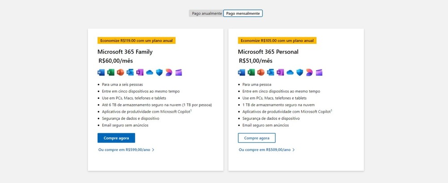Click the Defender shield icon in Personal plan
The image size is (448, 183).
299,73
